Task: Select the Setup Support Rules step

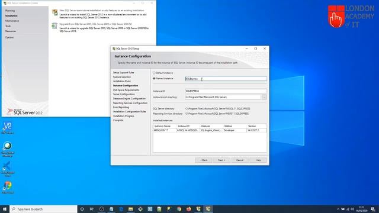Action: 124,72
